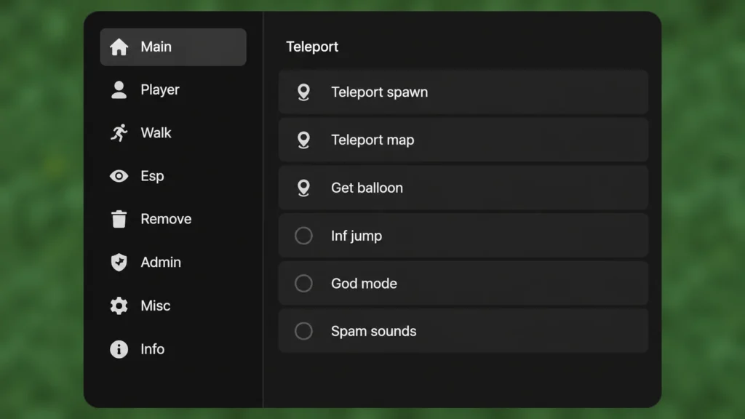Switch to the Player tab
Viewport: 745px width, 419px height.
click(173, 89)
